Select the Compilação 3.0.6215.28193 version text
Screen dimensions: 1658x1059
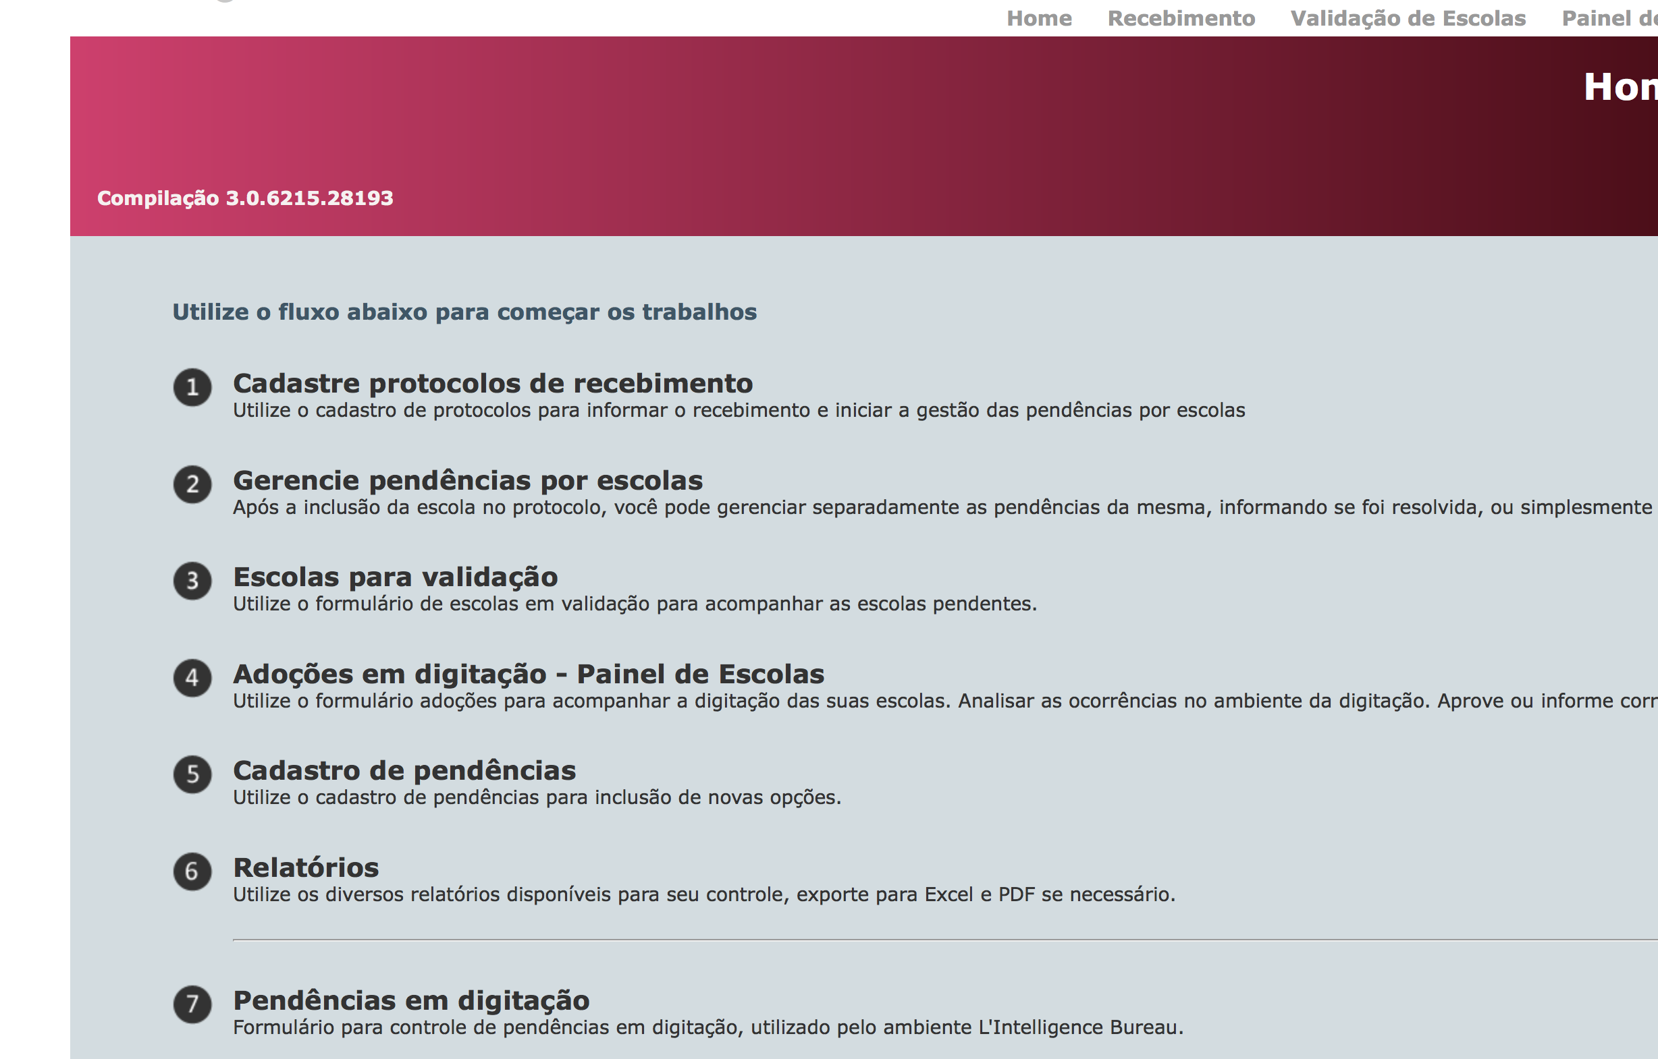[245, 198]
